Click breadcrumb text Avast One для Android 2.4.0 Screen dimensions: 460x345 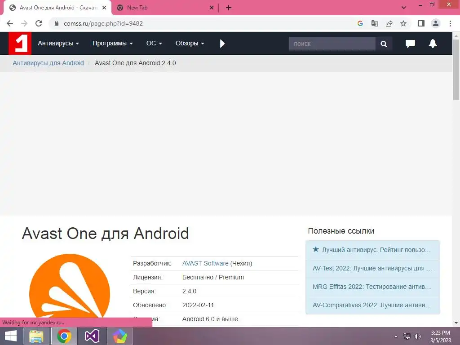[135, 63]
